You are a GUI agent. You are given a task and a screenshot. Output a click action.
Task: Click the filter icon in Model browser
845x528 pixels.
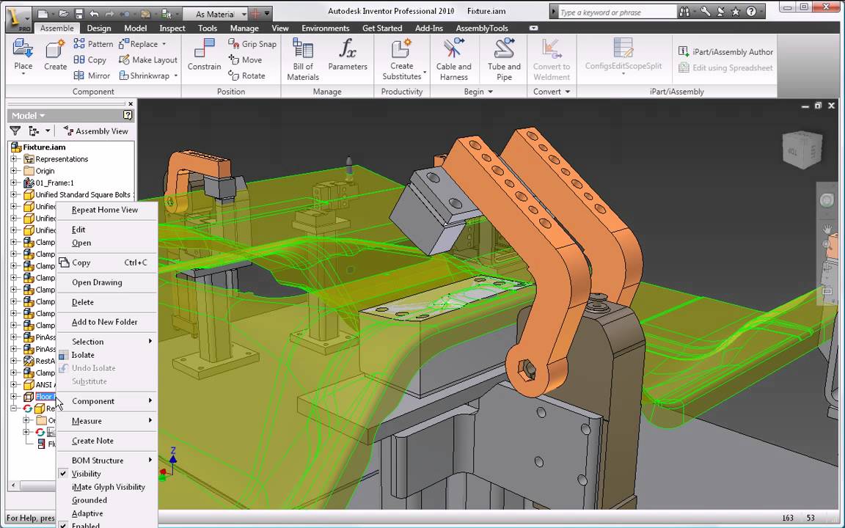(x=15, y=131)
